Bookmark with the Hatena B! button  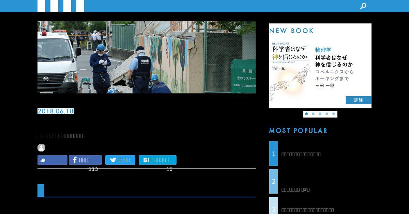[x=157, y=160]
